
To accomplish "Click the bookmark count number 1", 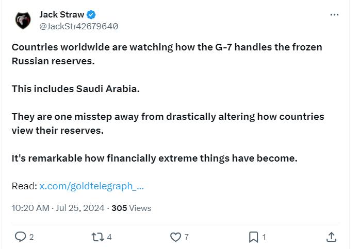I will pos(264,237).
